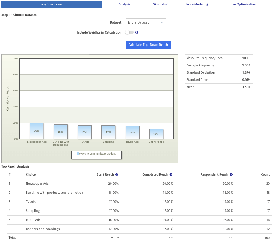Click help icon beside Include Weights toggle
The image size is (273, 243).
coord(136,32)
